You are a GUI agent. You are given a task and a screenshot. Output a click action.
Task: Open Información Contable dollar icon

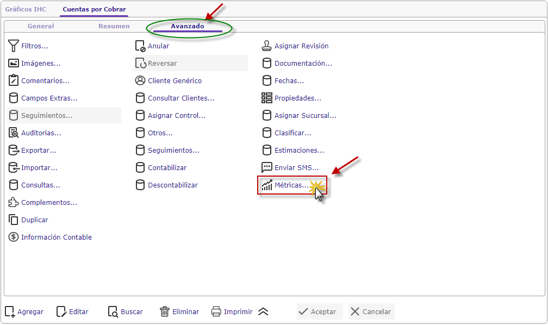[x=13, y=237]
